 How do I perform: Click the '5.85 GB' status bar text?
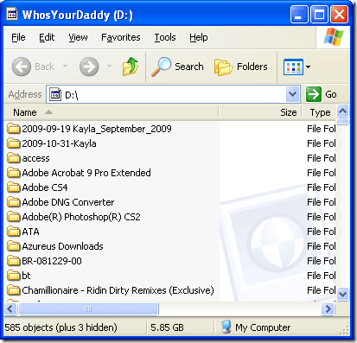167,327
